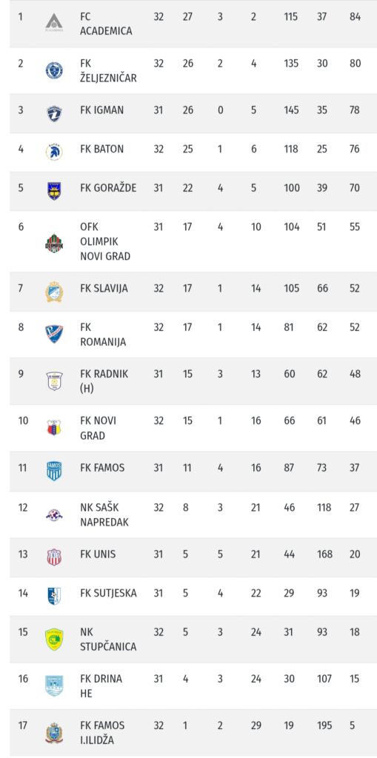Select FC Academica's 84 points cell

(355, 17)
